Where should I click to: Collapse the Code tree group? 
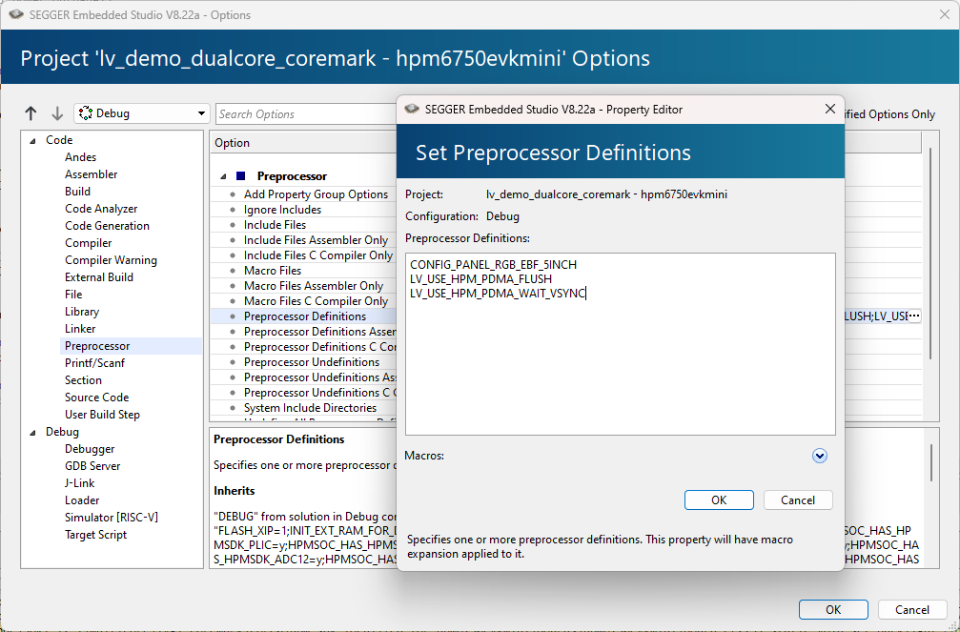(32, 140)
